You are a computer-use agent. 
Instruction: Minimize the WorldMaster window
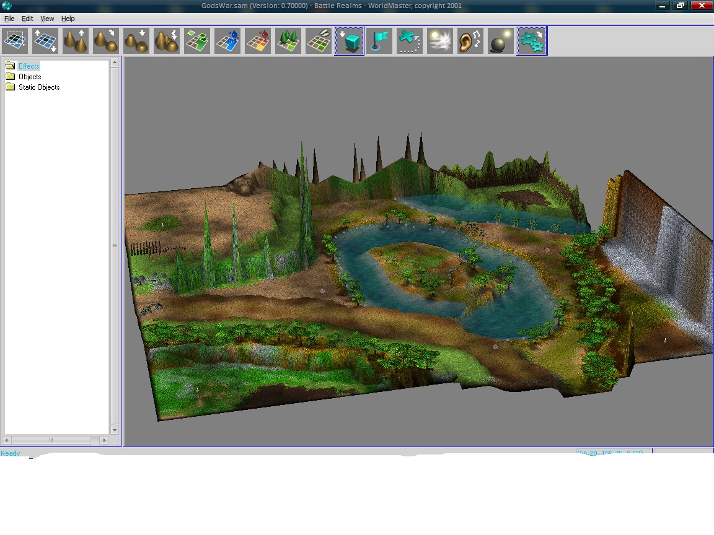(662, 6)
